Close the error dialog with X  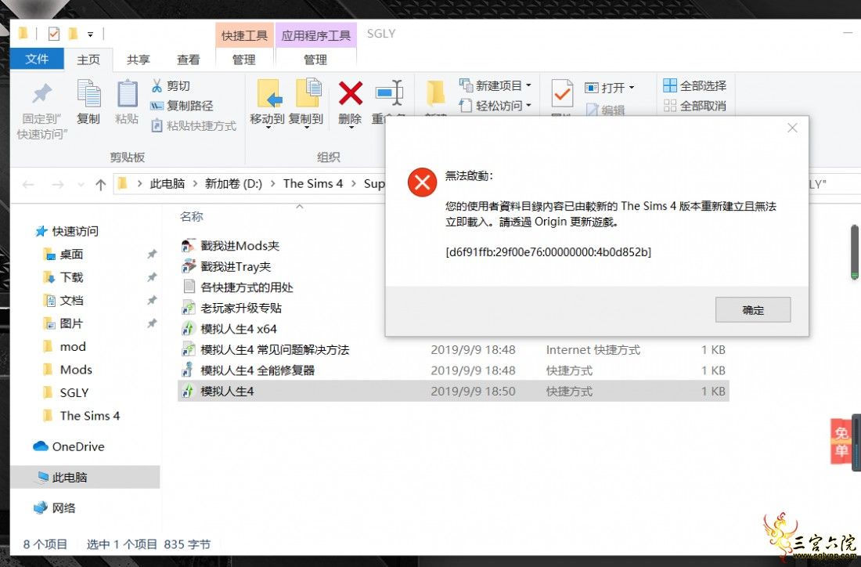[x=792, y=128]
